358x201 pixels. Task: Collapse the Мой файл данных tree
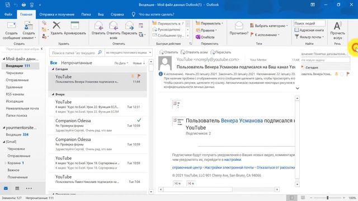[4, 59]
